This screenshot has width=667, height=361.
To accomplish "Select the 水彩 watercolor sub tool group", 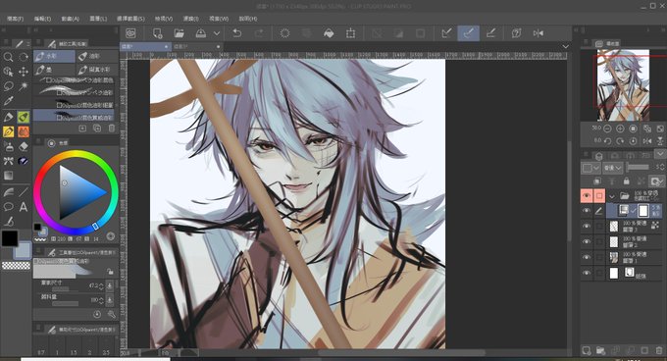I will (54, 56).
